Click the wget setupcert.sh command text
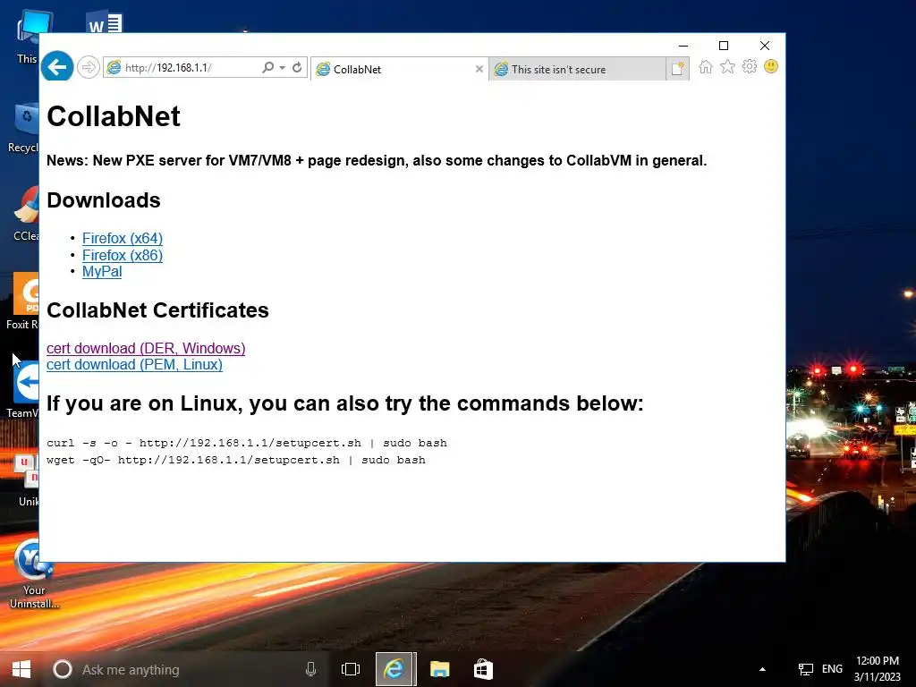Image resolution: width=916 pixels, height=687 pixels. tap(236, 460)
